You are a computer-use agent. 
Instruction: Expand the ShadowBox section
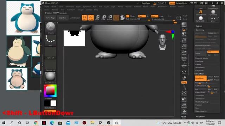(x=200, y=68)
